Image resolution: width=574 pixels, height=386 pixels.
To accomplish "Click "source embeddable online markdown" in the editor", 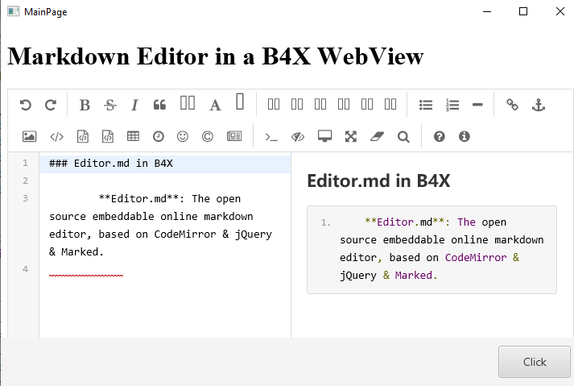I will pyautogui.click(x=151, y=217).
